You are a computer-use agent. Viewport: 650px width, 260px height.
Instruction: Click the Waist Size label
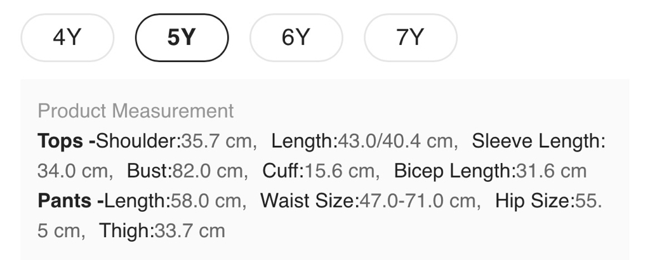308,201
